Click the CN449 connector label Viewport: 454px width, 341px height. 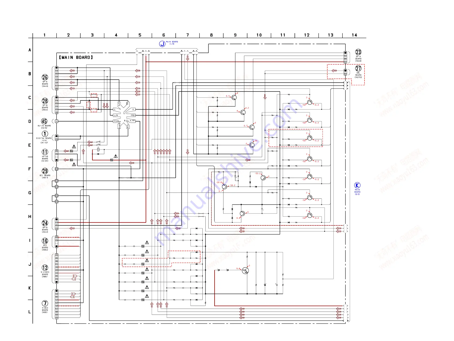click(45, 86)
